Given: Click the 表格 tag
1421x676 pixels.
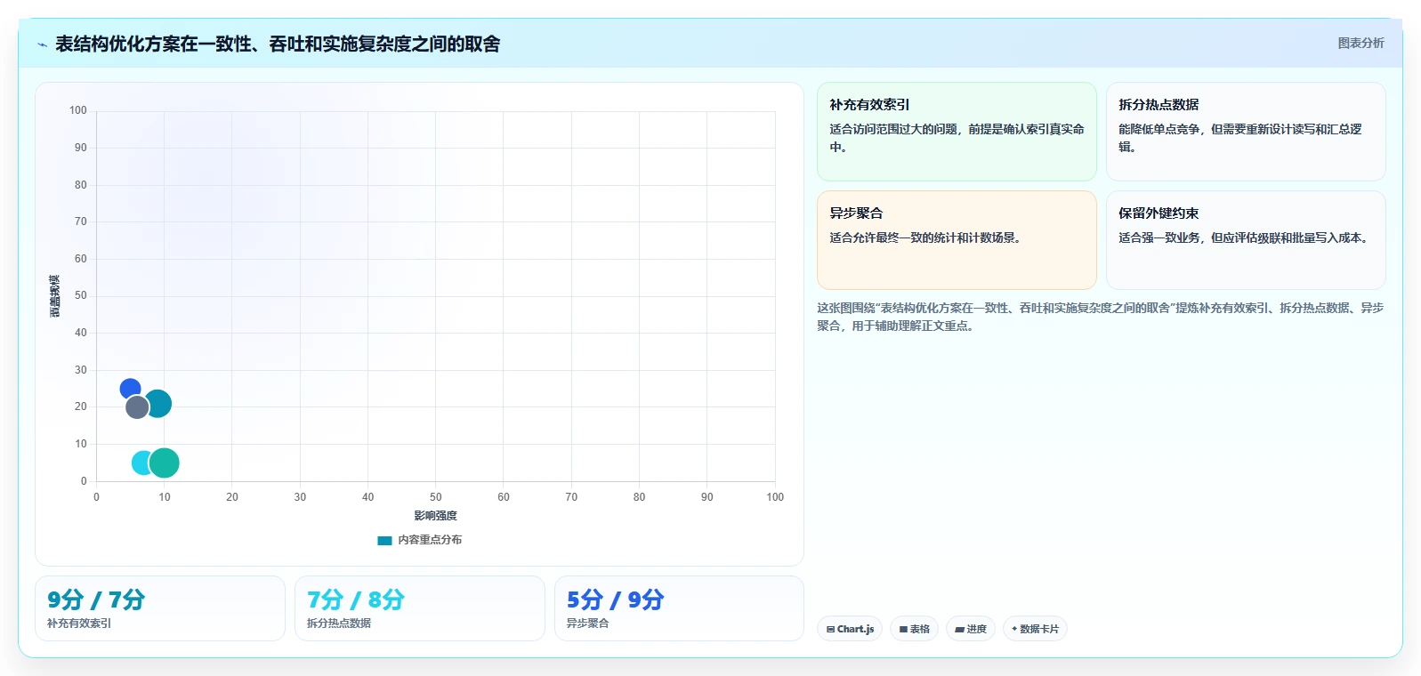Looking at the screenshot, I should pyautogui.click(x=914, y=629).
